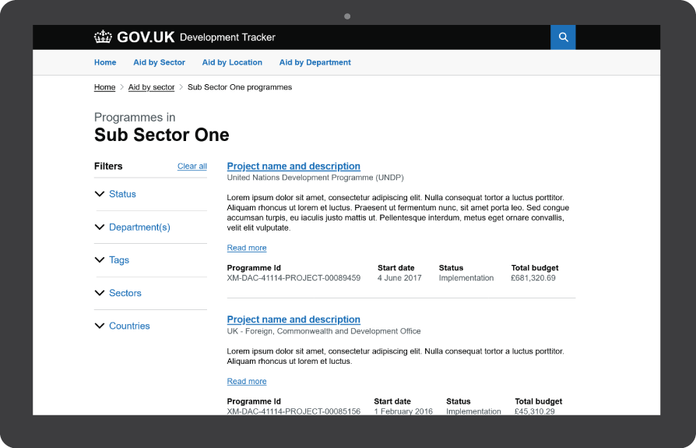Viewport: 696px width, 448px height.
Task: Click the blue search magnifier icon
Action: [563, 37]
